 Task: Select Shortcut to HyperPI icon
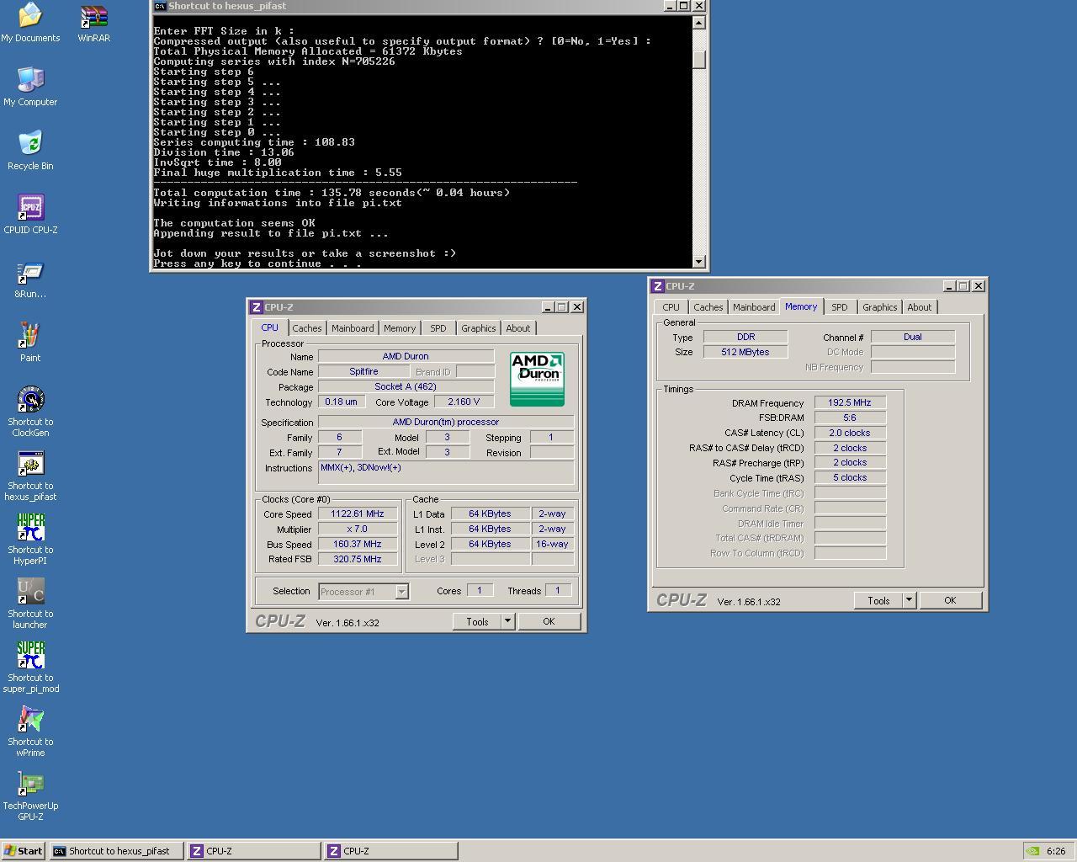(30, 539)
